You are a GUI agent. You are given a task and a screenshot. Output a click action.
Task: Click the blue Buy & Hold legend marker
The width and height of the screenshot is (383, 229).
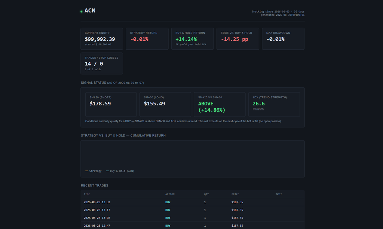pyautogui.click(x=107, y=171)
